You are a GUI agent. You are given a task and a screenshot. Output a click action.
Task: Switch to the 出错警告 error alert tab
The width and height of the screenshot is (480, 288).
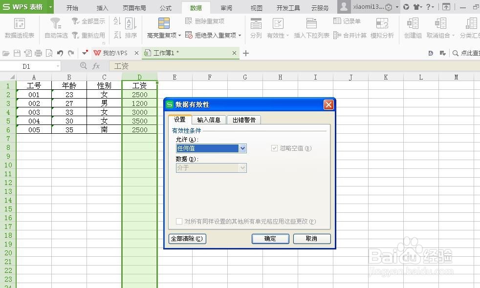pos(243,120)
